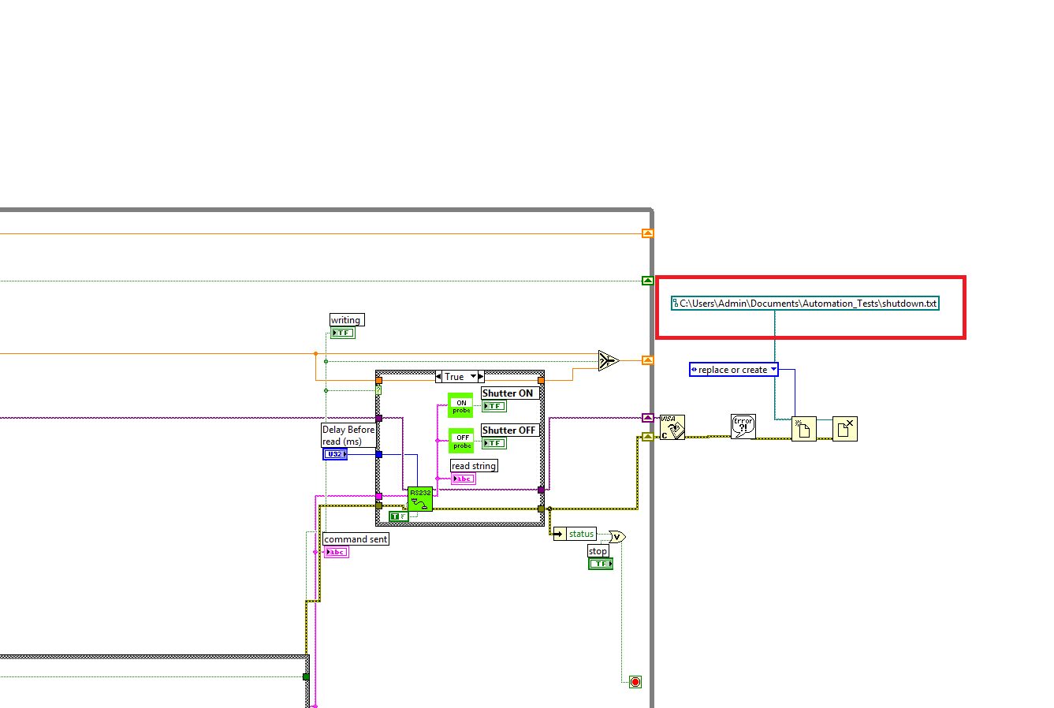This screenshot has width=1054, height=708.
Task: Click the Shutter OFF boolean terminal
Action: point(494,443)
